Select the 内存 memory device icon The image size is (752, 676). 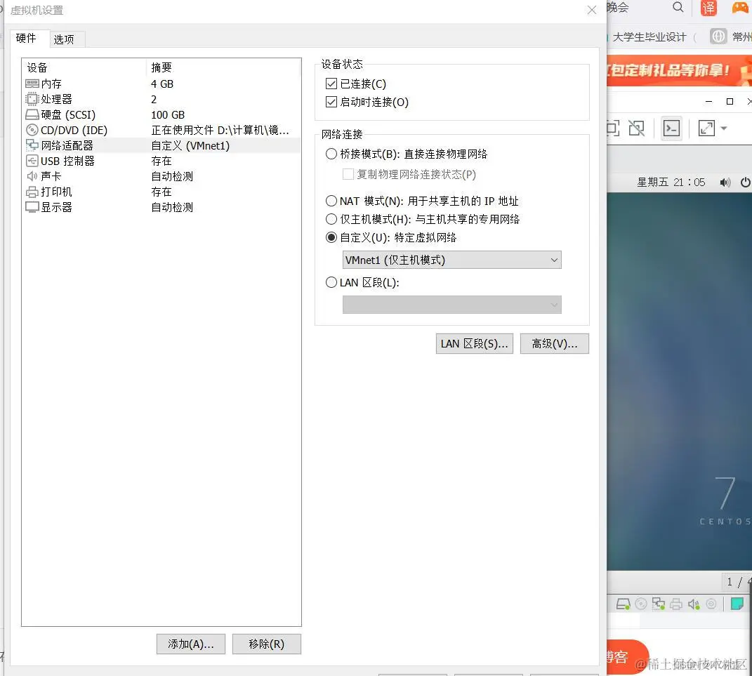coord(32,84)
